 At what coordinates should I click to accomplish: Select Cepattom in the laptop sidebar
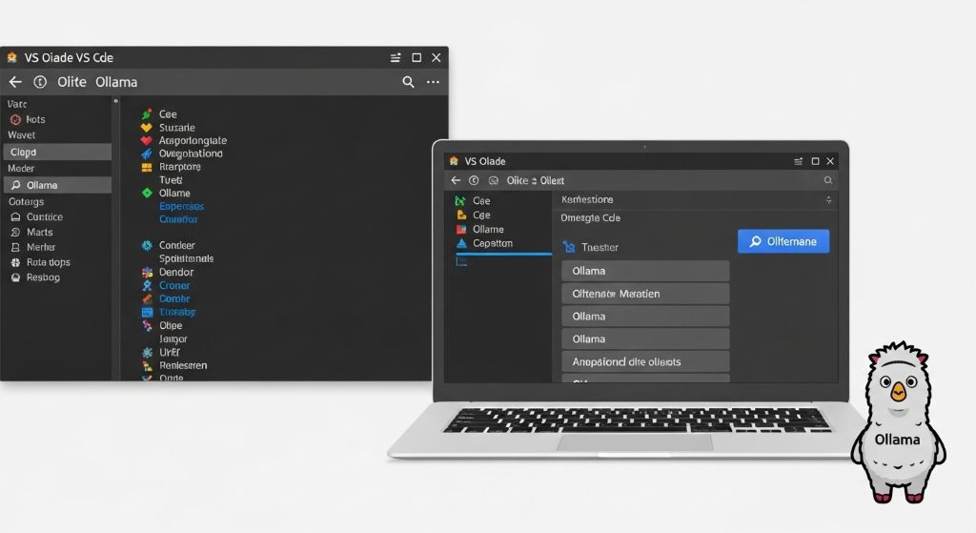(x=492, y=243)
